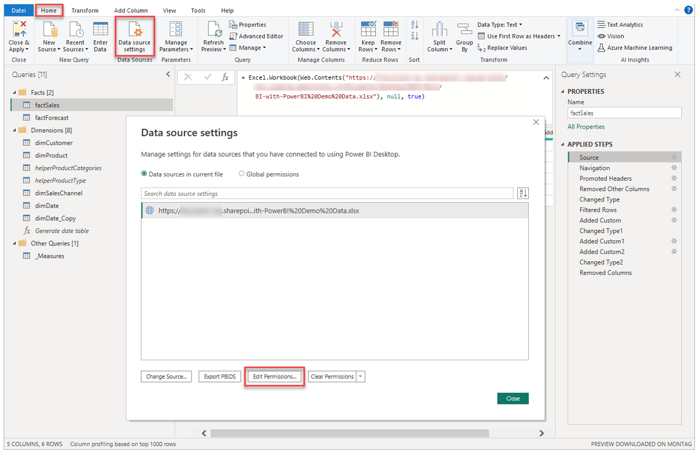This screenshot has height=454, width=697.
Task: Click the Combine icon
Action: [580, 29]
